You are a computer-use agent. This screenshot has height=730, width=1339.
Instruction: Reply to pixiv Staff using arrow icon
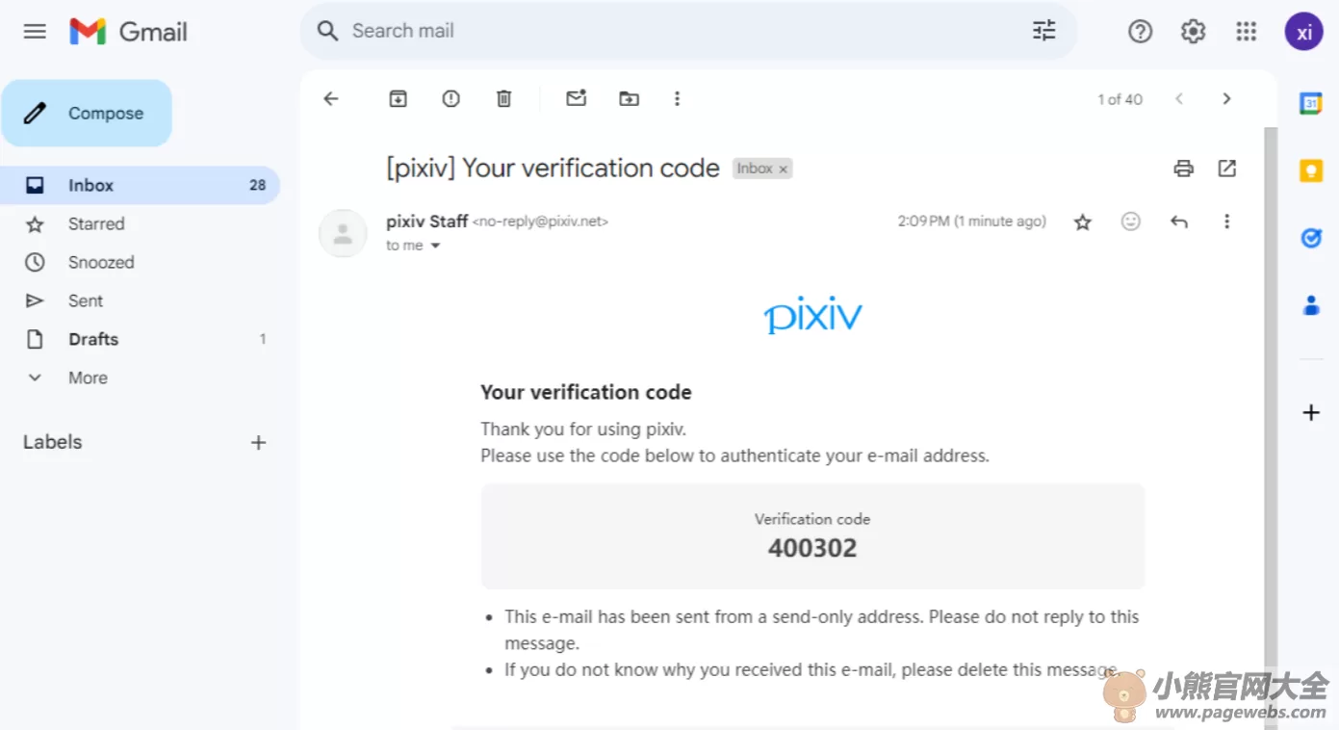point(1178,222)
